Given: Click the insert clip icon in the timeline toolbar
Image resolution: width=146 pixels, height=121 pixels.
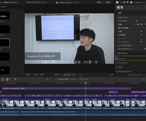Looking at the screenshot, I should pyautogui.click(x=7, y=79).
